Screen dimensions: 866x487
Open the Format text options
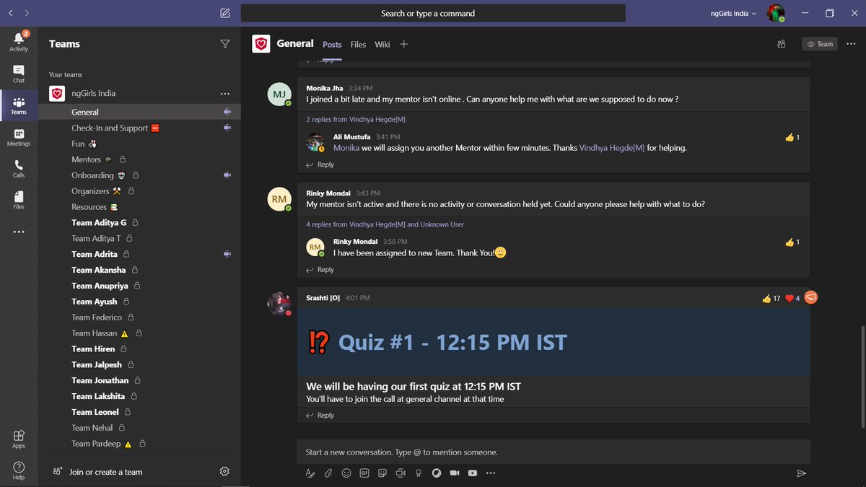coord(310,473)
